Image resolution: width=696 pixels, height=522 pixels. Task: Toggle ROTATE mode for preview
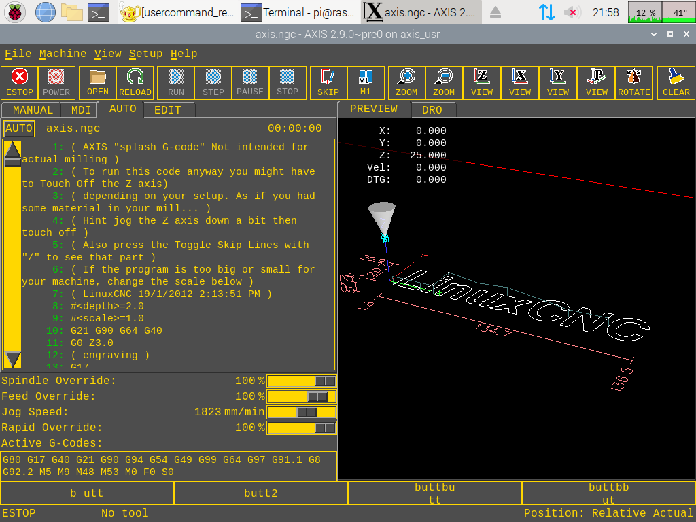point(634,83)
